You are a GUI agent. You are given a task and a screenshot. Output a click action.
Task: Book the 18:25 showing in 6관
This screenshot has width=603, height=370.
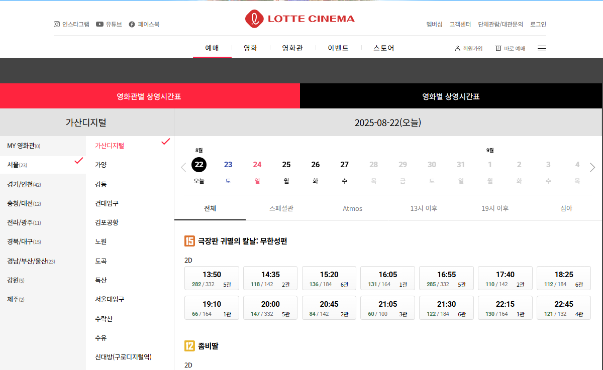point(564,278)
